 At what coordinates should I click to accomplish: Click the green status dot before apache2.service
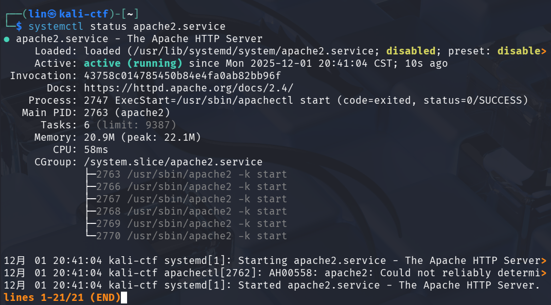point(7,39)
